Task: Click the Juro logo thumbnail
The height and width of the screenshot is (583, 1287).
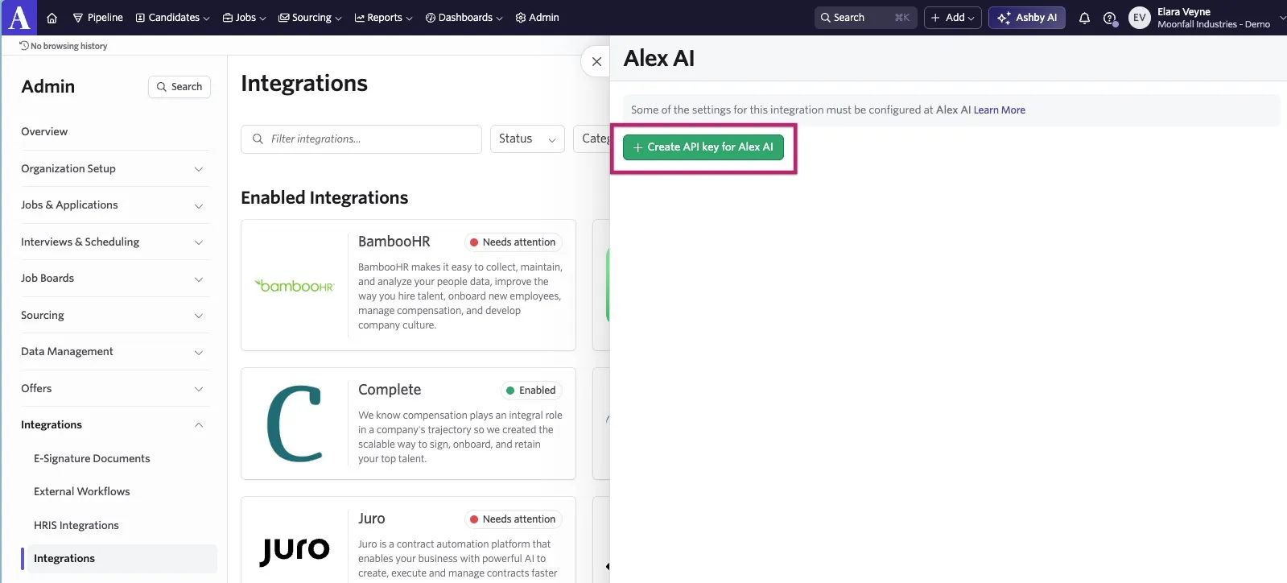Action: point(295,551)
